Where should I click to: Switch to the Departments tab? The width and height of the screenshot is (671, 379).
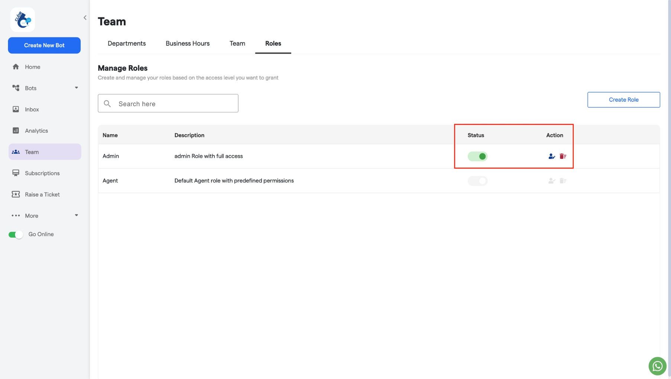click(x=127, y=43)
